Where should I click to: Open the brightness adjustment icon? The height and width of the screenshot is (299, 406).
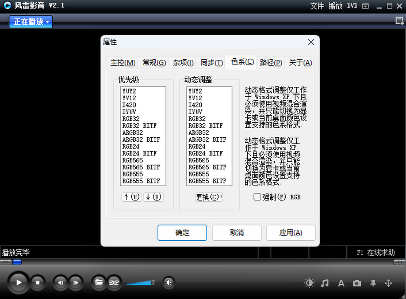pyautogui.click(x=309, y=283)
